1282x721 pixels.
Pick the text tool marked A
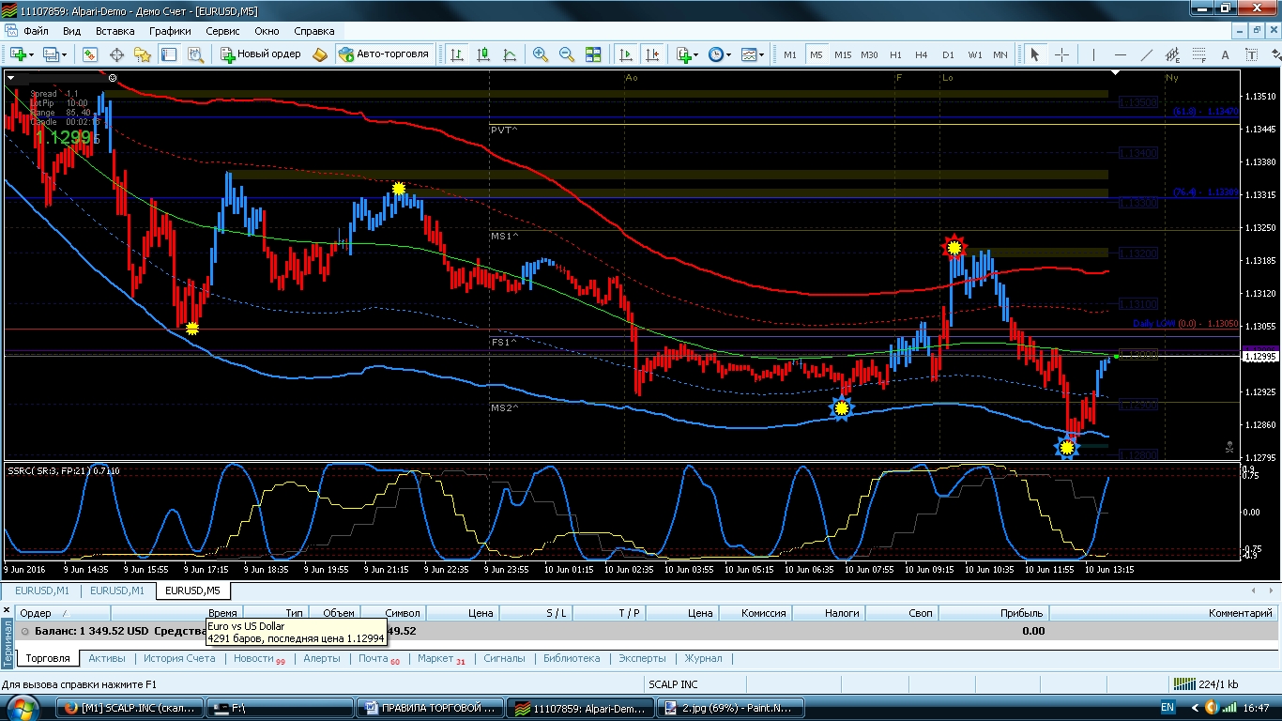coord(1225,54)
